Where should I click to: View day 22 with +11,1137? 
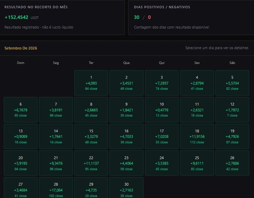pos(91,163)
